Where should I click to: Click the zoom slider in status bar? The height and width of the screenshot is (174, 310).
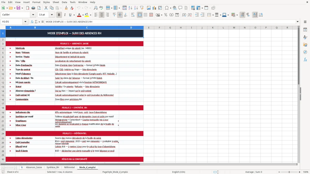289,172
